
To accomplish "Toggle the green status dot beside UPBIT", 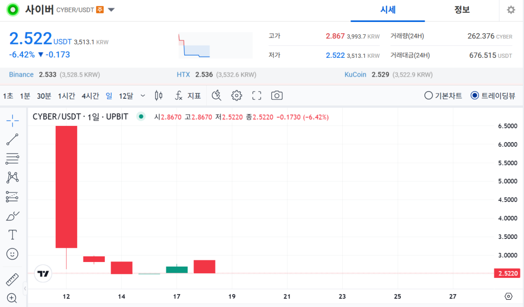I will (x=140, y=117).
